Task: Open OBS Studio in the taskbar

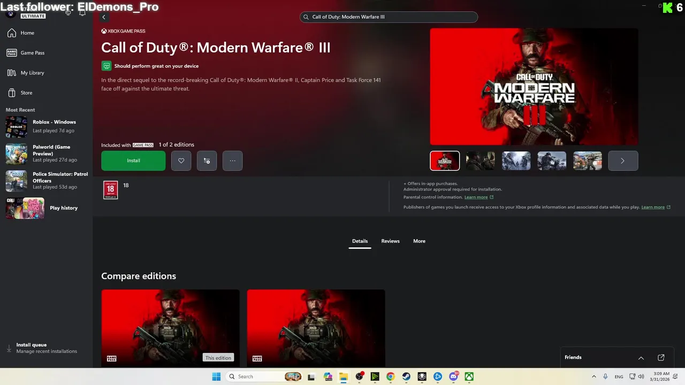Action: tap(359, 376)
